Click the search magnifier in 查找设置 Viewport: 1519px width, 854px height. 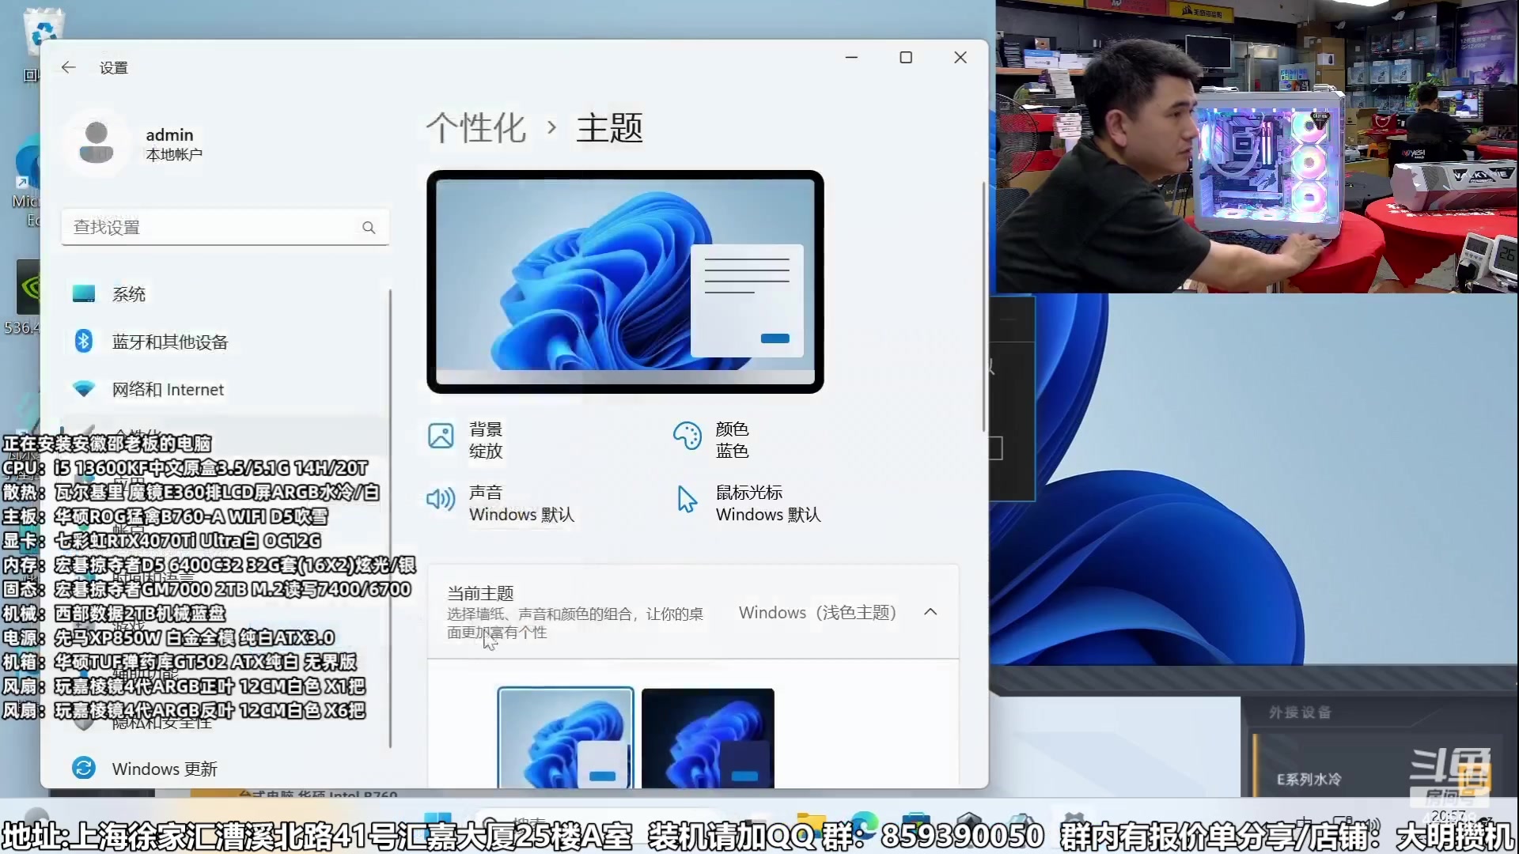369,227
